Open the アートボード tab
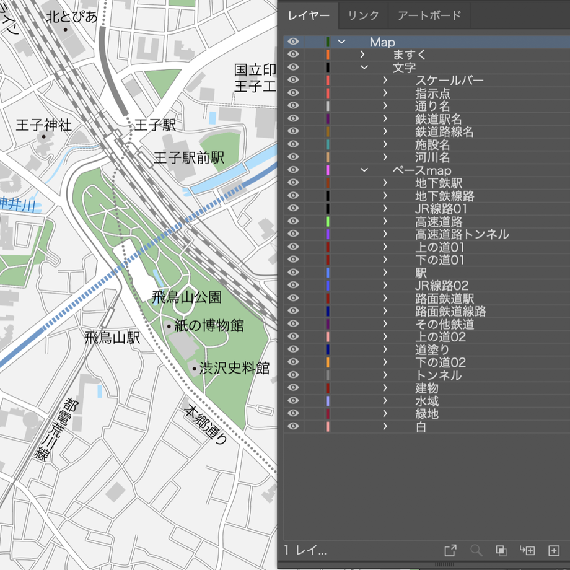The width and height of the screenshot is (570, 570). pyautogui.click(x=429, y=15)
